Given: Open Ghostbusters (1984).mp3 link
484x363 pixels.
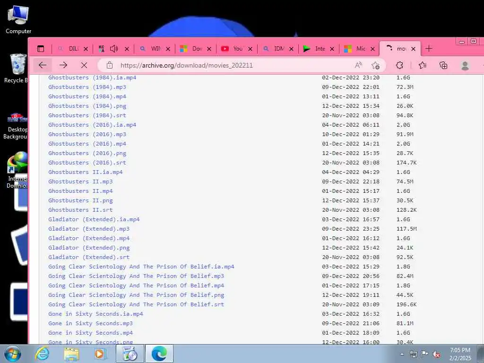Looking at the screenshot, I should point(87,87).
